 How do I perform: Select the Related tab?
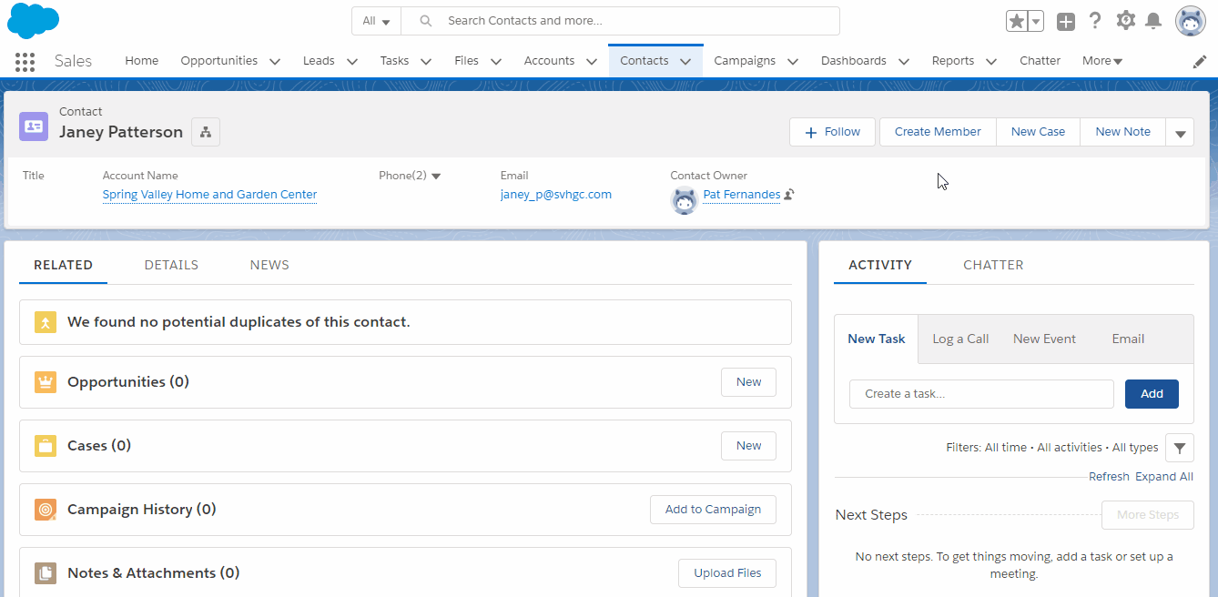pos(64,265)
